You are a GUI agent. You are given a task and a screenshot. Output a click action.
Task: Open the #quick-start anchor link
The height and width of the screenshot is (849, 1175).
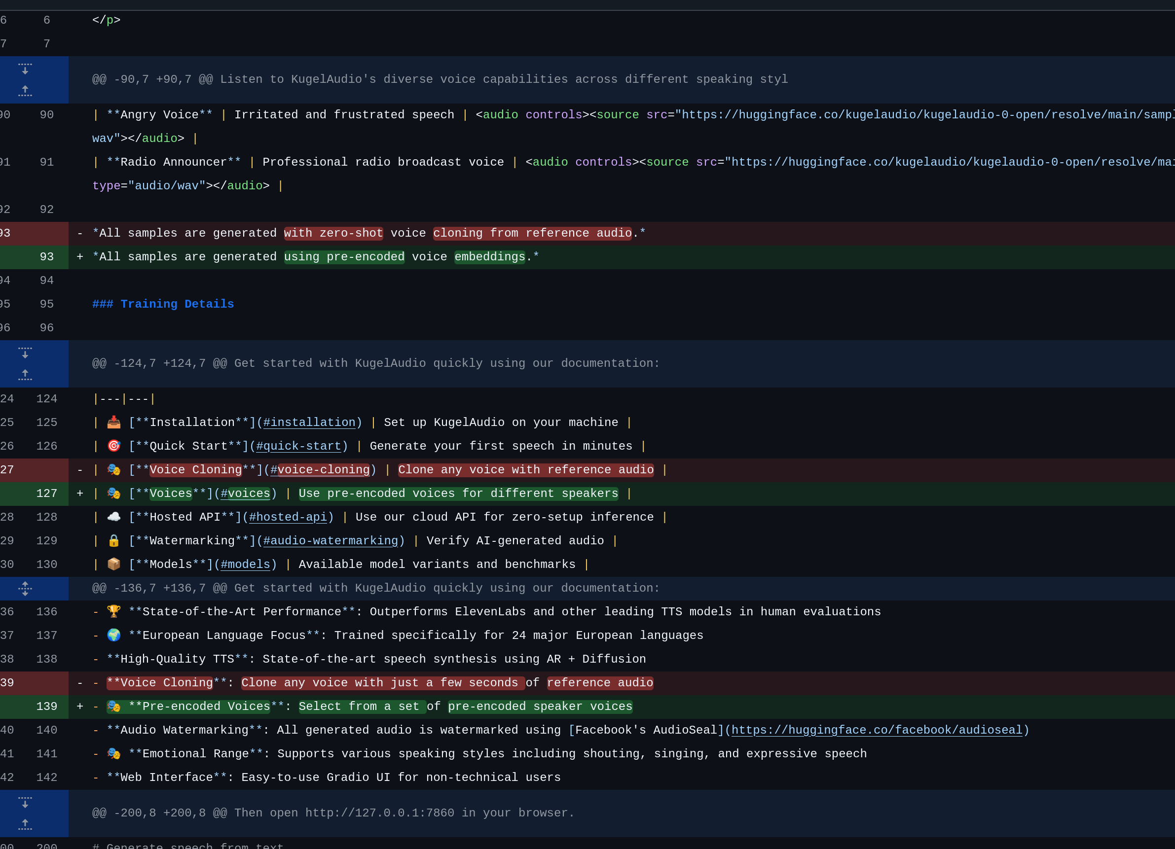click(x=298, y=446)
